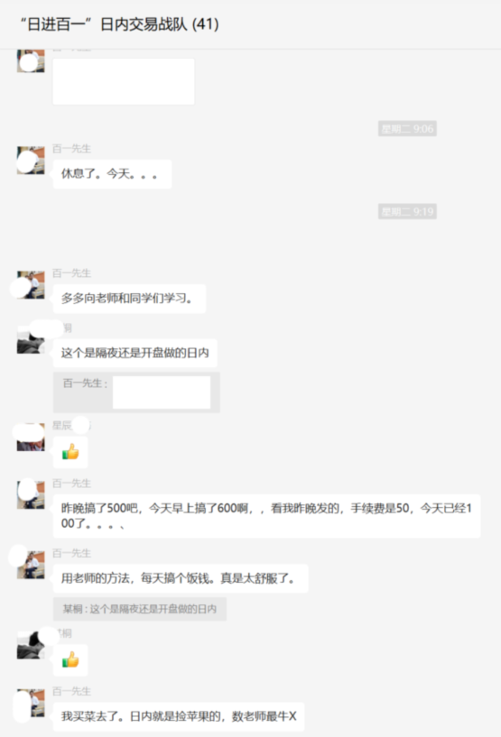Select the message "这个是隔夜还是开盘做的日内"
Screen dimensions: 501x737
(x=135, y=353)
